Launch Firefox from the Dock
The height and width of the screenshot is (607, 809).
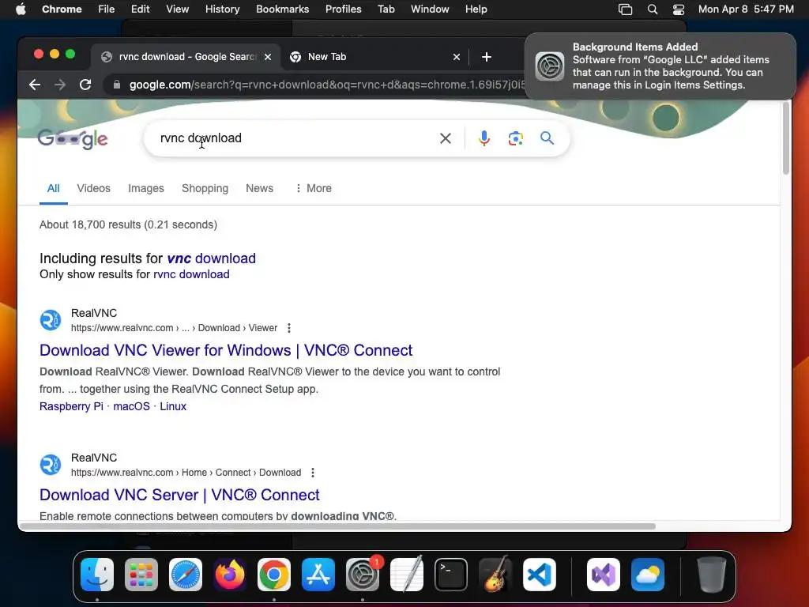click(x=230, y=575)
